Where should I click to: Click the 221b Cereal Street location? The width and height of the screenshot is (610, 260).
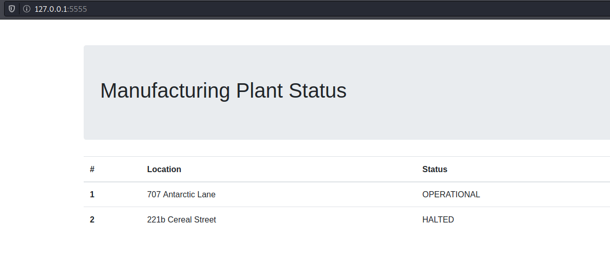point(182,219)
